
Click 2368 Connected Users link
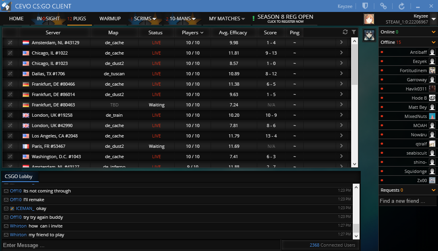(x=332, y=245)
